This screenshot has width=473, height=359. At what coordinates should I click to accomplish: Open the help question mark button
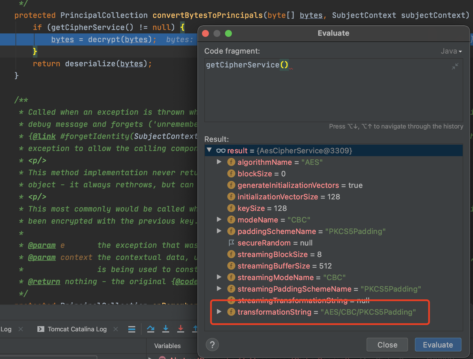tap(212, 345)
